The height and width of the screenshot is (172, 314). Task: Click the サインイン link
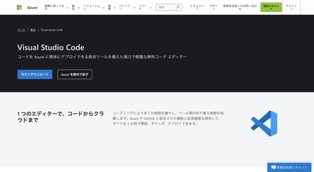(x=291, y=7)
